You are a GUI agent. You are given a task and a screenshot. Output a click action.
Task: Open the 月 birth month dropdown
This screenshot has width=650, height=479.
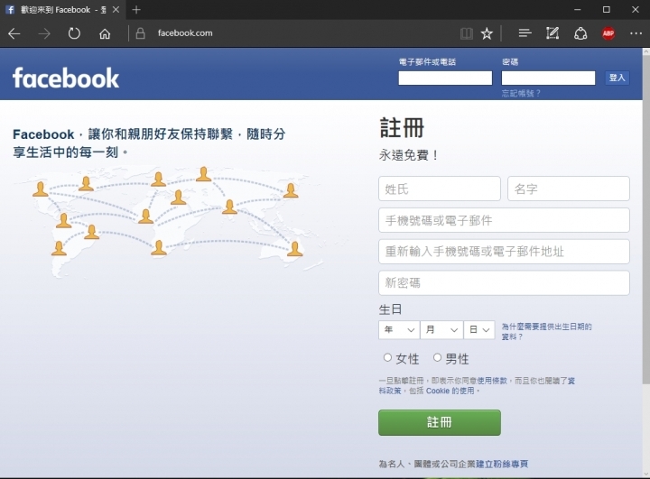coord(441,330)
